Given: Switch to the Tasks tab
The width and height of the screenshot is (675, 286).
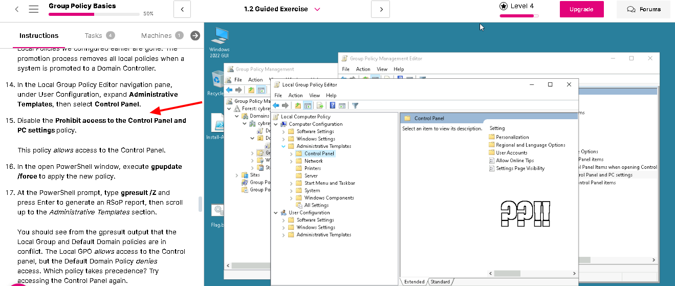Looking at the screenshot, I should 94,35.
